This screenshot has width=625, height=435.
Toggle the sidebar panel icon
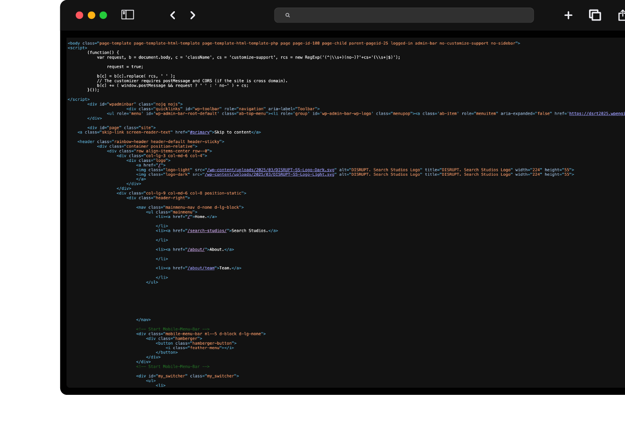point(128,15)
